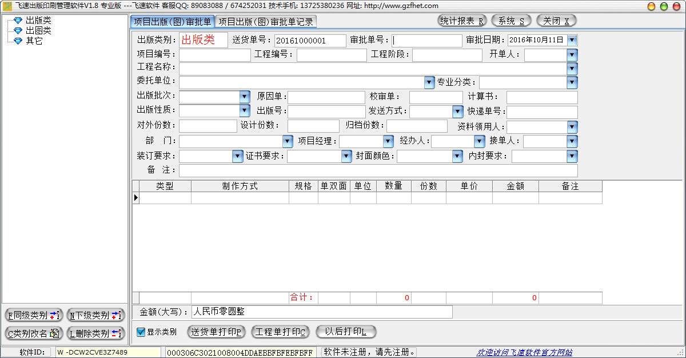Toggle the 显示类别 checkbox
686x358 pixels.
point(141,332)
